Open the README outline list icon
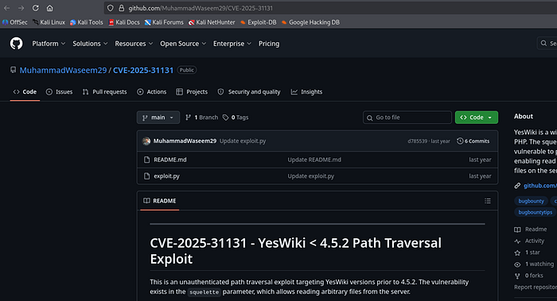The height and width of the screenshot is (301, 557). (x=488, y=201)
